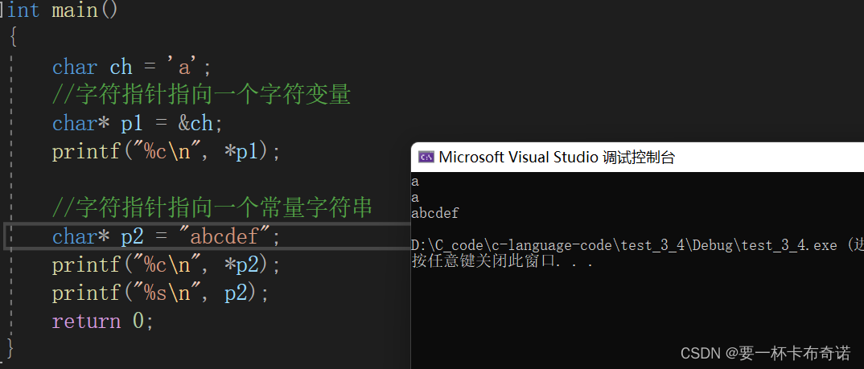The image size is (864, 369).
Task: Place cursor on the return 0; statement
Action: click(x=102, y=321)
